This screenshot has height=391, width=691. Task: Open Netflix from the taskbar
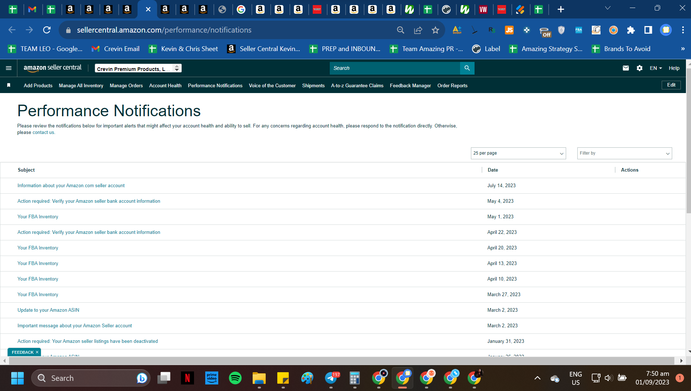[188, 378]
